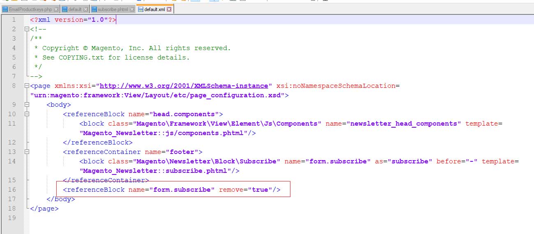Image resolution: width=534 pixels, height=234 pixels.
Task: Click save-state icon on EmailProductkeys.php tab
Action: (5, 9)
